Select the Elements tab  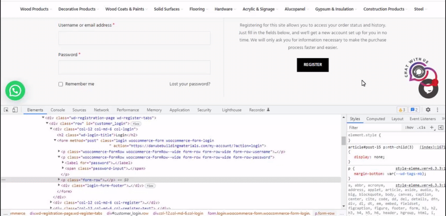35,110
